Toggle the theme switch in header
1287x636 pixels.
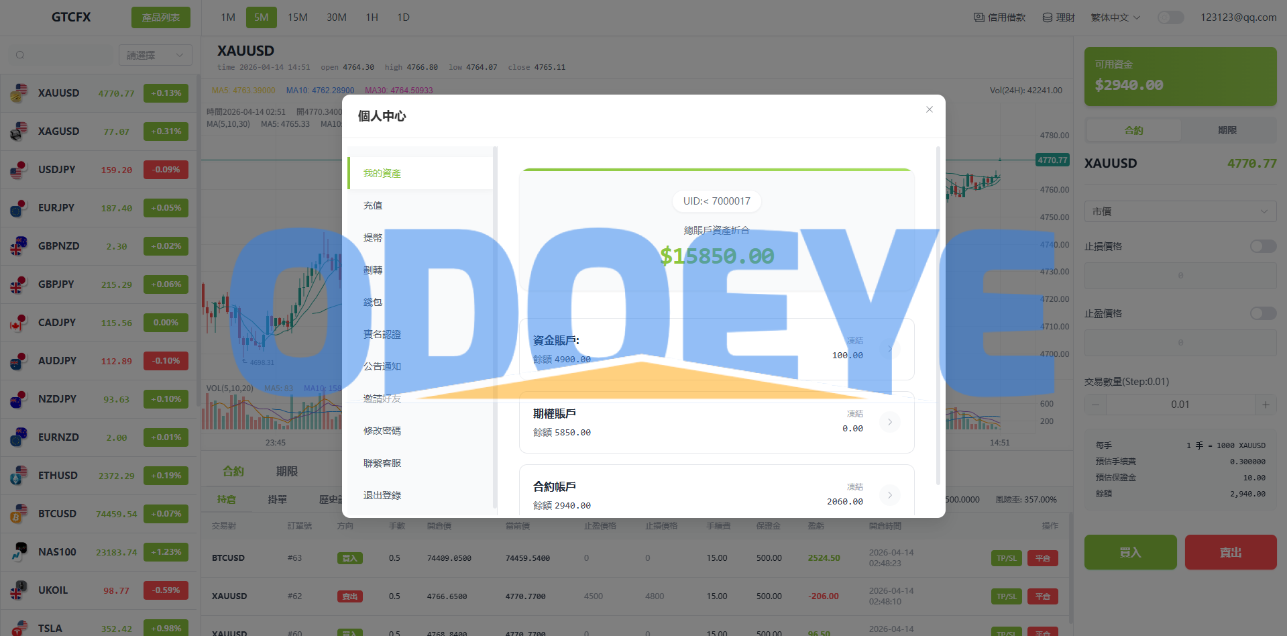coord(1171,17)
